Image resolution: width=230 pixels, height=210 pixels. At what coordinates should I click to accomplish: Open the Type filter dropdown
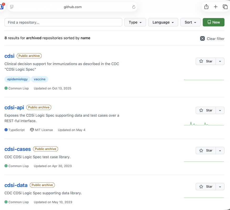coord(135,22)
